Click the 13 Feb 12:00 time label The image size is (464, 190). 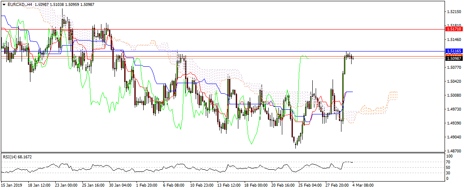228,185
